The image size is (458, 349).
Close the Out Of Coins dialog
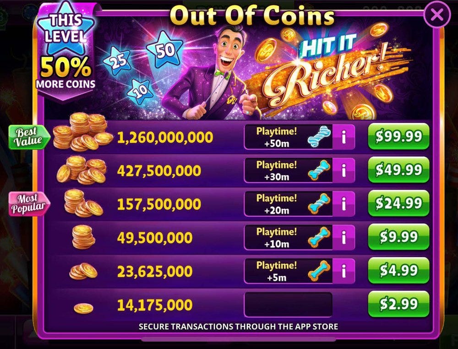tap(437, 14)
